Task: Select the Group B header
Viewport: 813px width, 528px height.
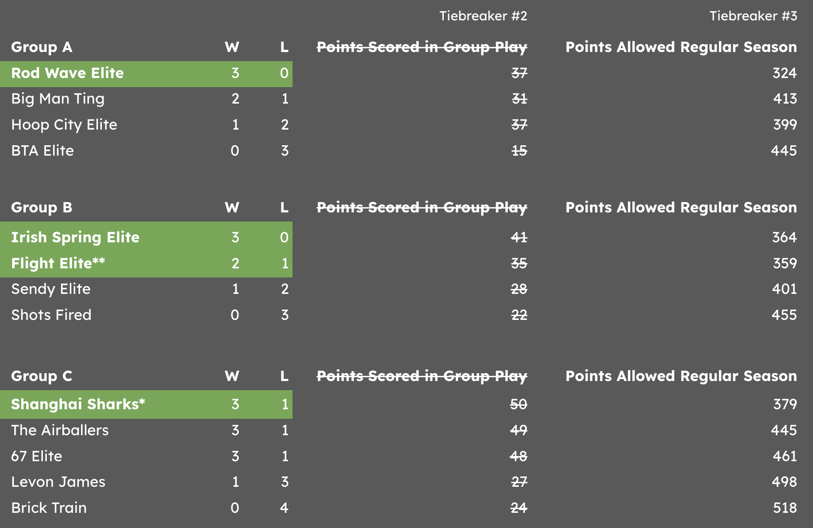Action: (x=42, y=208)
